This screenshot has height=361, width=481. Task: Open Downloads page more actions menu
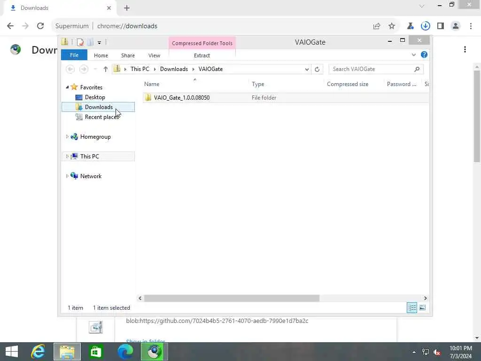pyautogui.click(x=465, y=49)
